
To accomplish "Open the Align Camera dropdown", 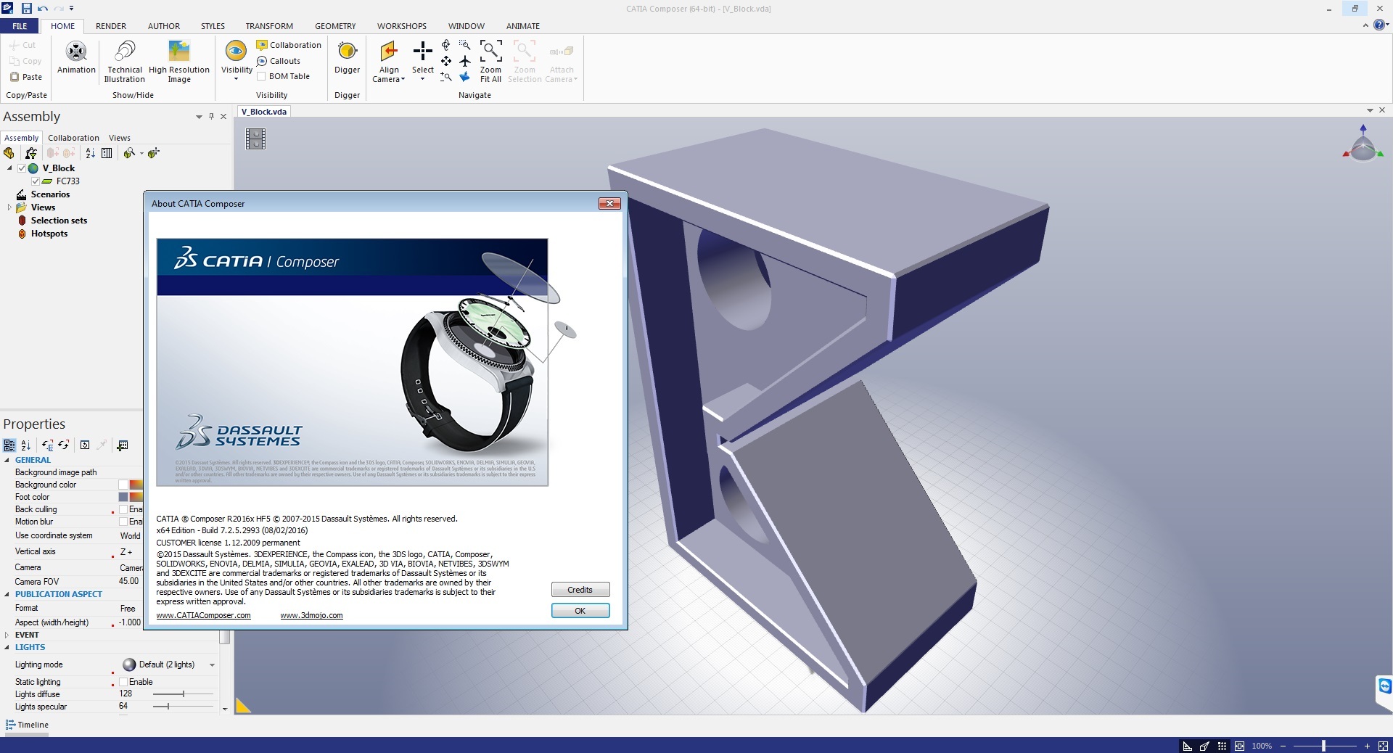I will pyautogui.click(x=403, y=80).
